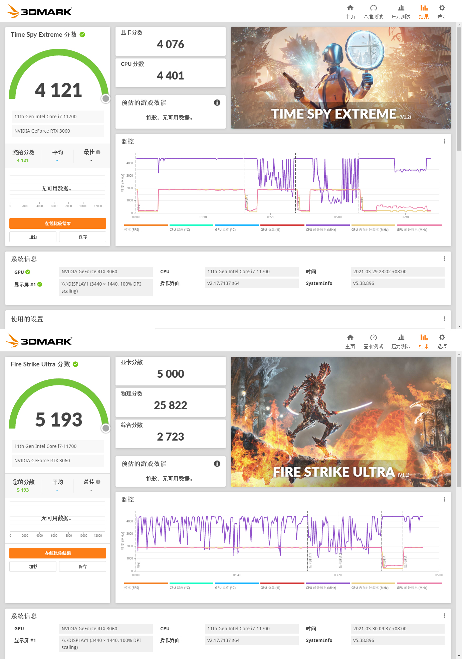Click scroll-up arrow in Fire Strike Ultra window
Image resolution: width=462 pixels, height=659 pixels.
click(459, 354)
